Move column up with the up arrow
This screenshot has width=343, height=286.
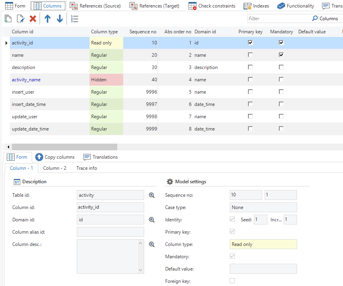[48, 19]
